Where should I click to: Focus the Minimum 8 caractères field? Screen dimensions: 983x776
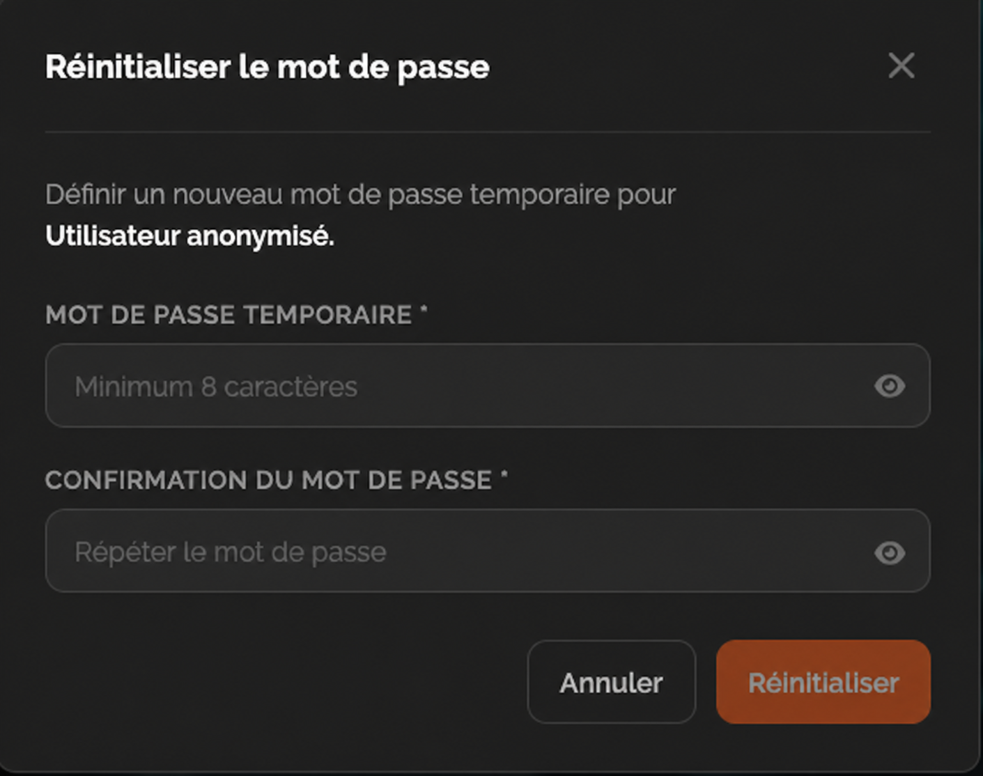pyautogui.click(x=488, y=385)
